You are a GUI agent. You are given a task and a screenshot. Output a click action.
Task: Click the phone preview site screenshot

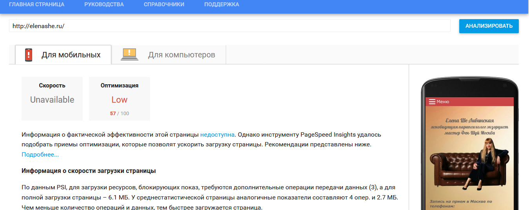coord(469,154)
